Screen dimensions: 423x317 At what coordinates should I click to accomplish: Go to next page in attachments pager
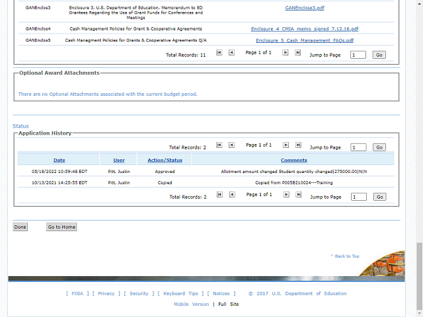tap(285, 53)
